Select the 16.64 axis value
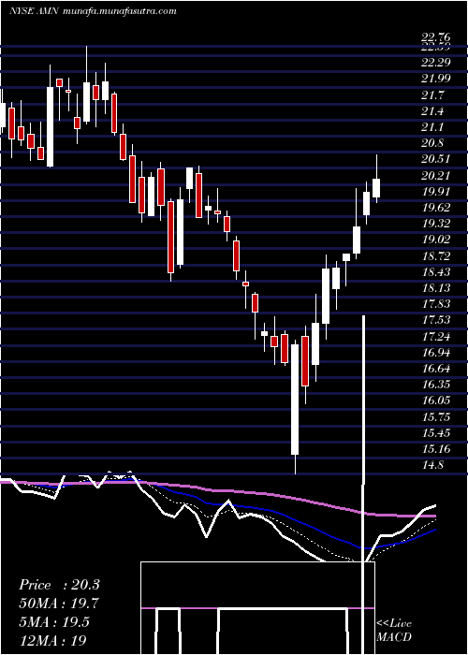 436,368
